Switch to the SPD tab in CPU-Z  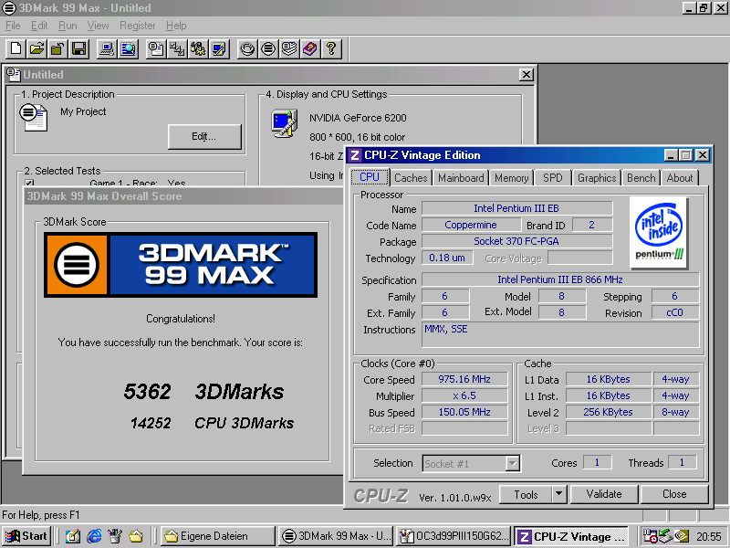[553, 178]
